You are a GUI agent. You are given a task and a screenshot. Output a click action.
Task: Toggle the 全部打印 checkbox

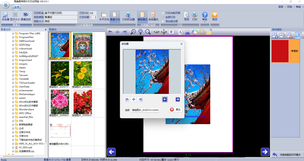163,17
